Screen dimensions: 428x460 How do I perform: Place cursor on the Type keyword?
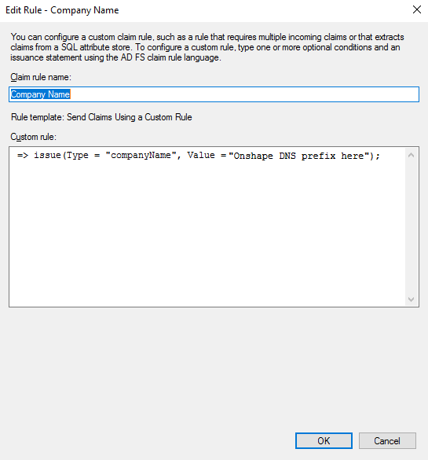[78, 155]
